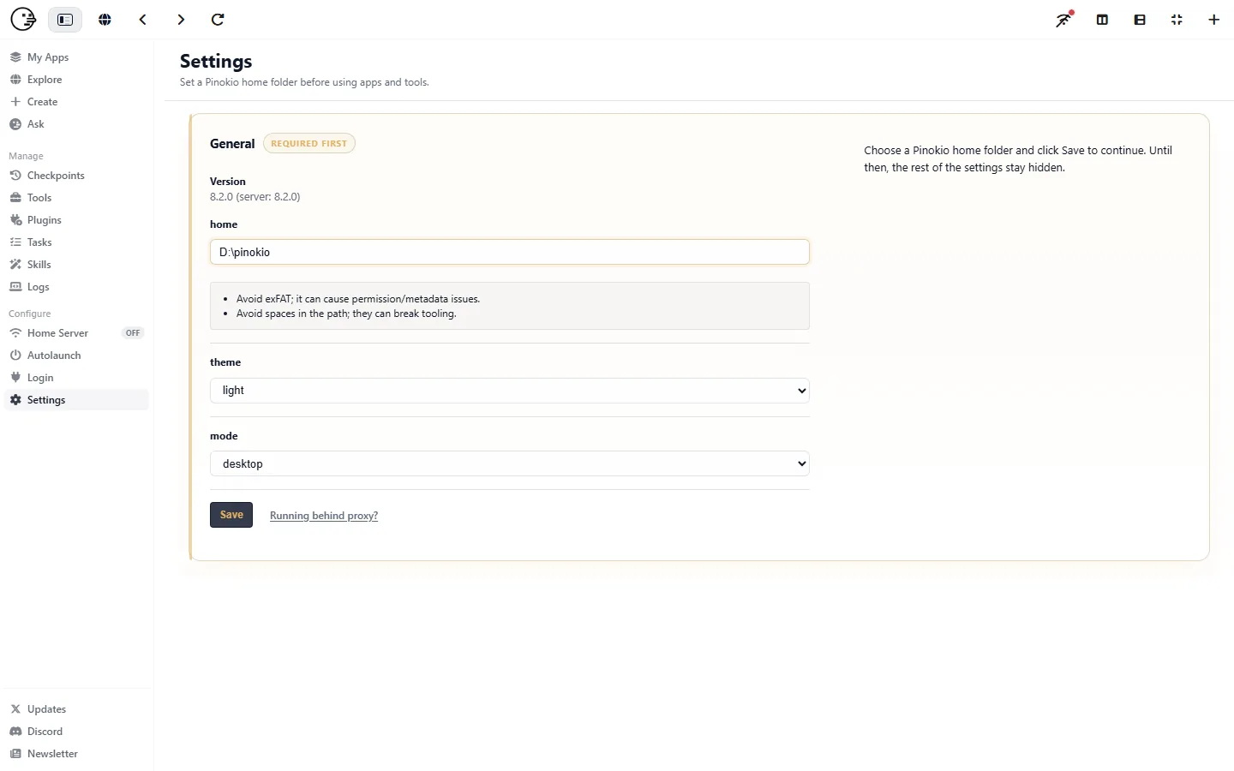
Task: Open Home Server settings
Action: (76, 333)
